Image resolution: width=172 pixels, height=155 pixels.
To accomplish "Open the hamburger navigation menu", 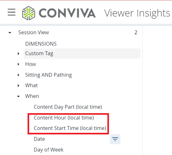I will click(11, 12).
